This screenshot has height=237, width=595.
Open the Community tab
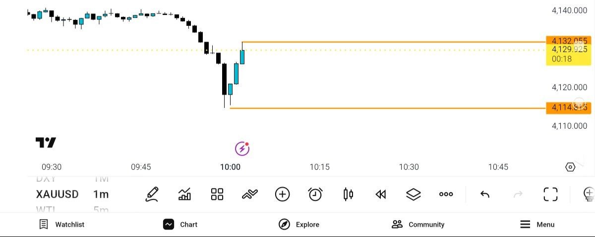coord(418,224)
